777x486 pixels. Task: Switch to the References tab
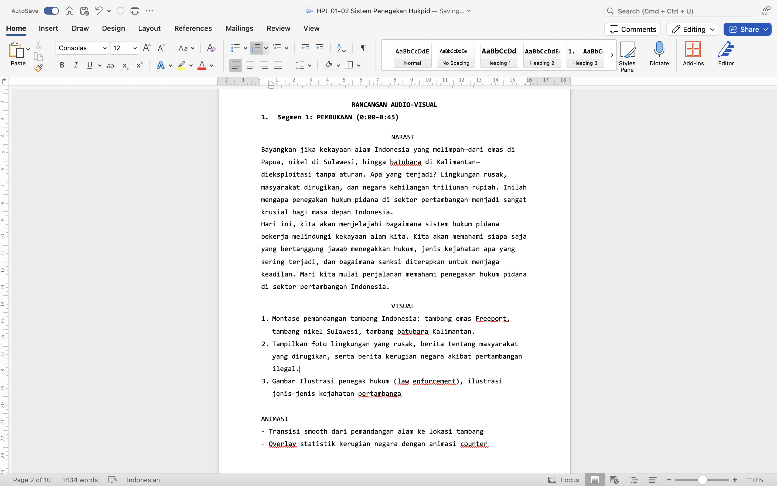click(x=193, y=28)
